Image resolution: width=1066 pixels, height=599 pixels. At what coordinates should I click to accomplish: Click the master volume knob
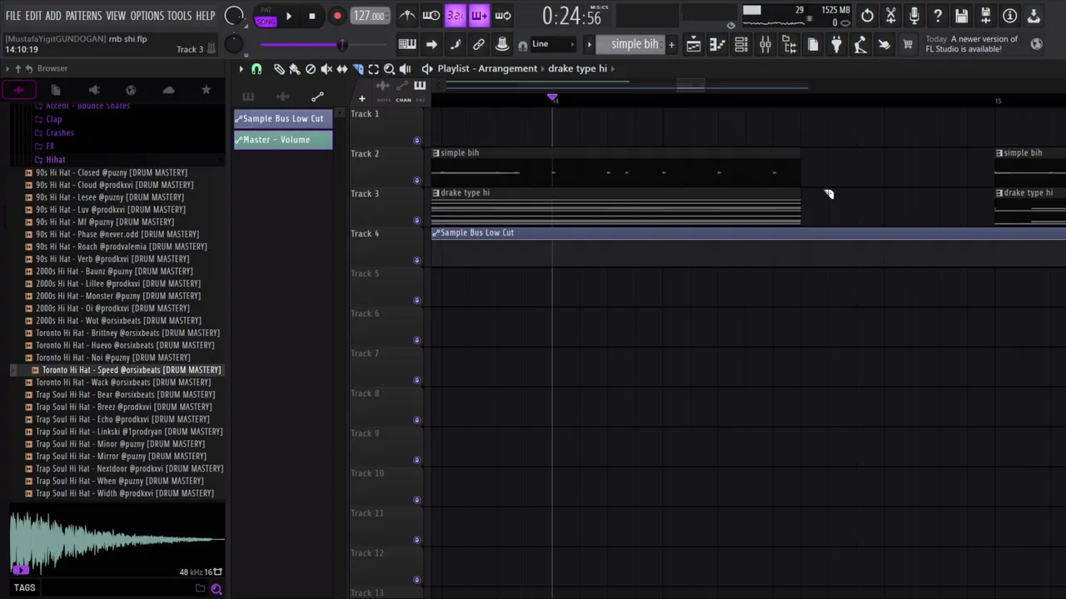click(x=235, y=16)
